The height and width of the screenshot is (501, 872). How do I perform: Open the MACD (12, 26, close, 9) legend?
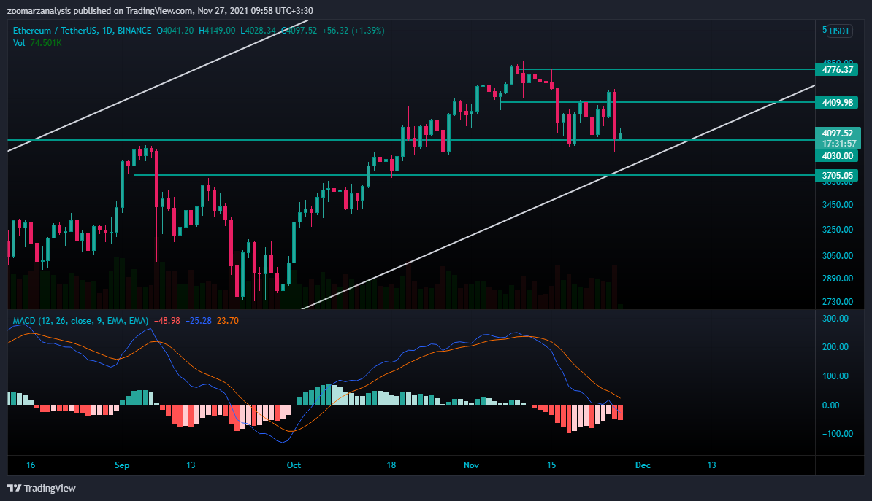tap(80, 320)
